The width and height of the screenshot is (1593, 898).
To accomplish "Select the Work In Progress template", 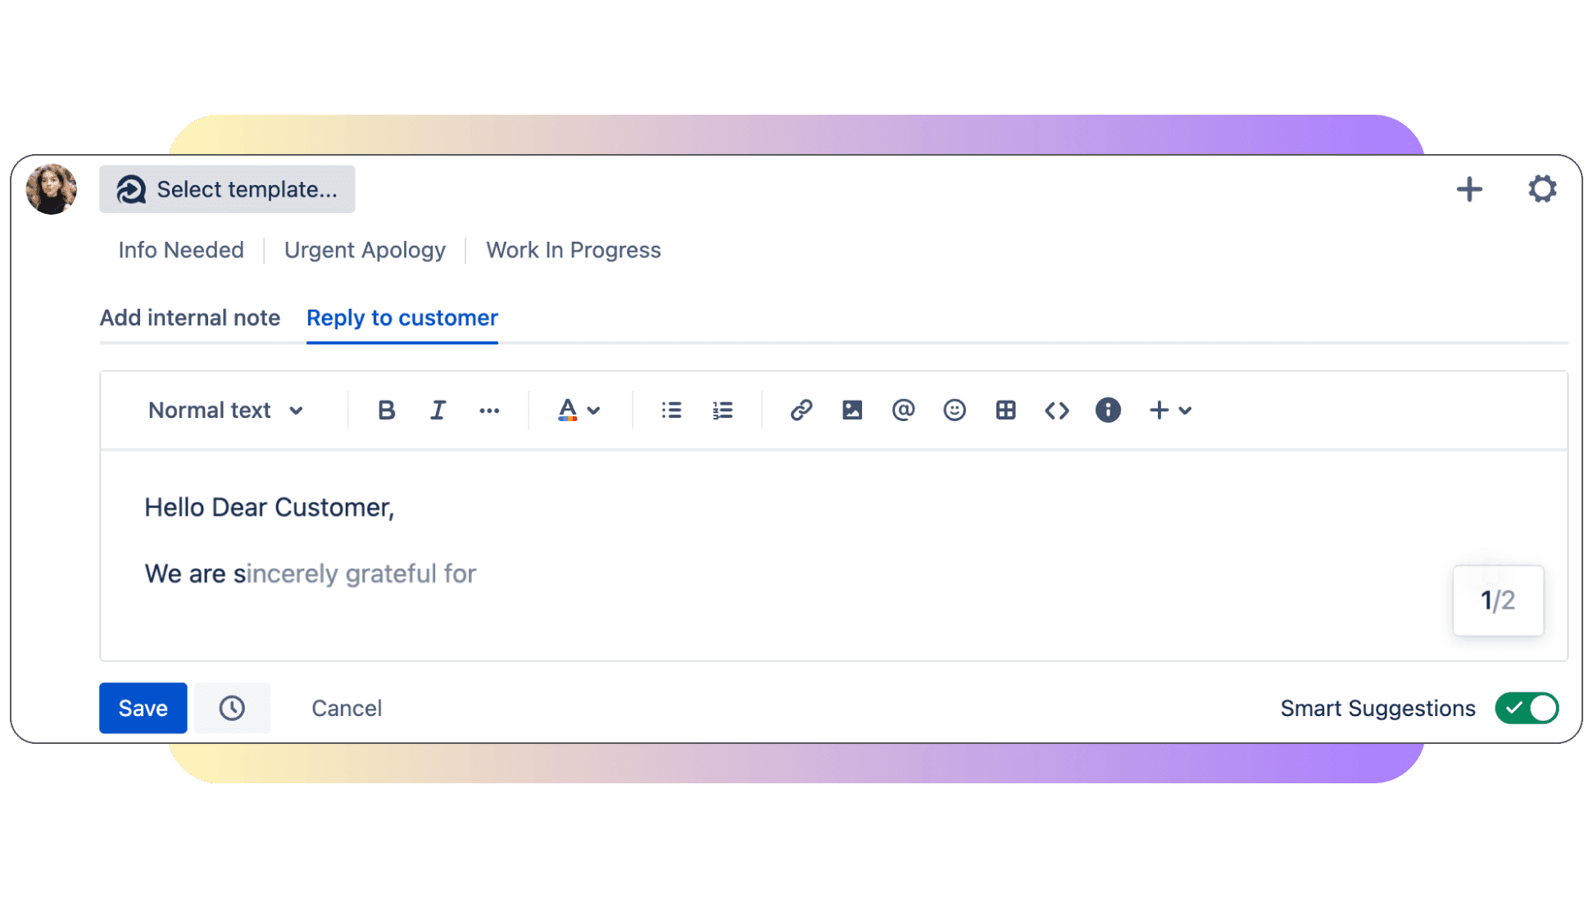I will click(575, 248).
